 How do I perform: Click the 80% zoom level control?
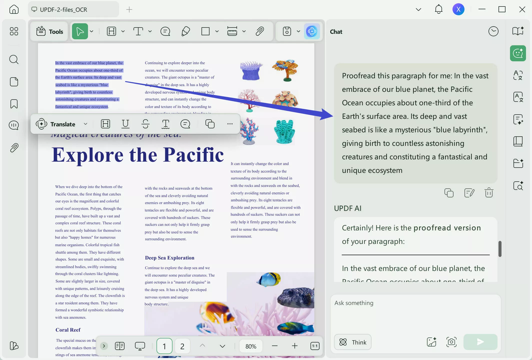click(251, 346)
